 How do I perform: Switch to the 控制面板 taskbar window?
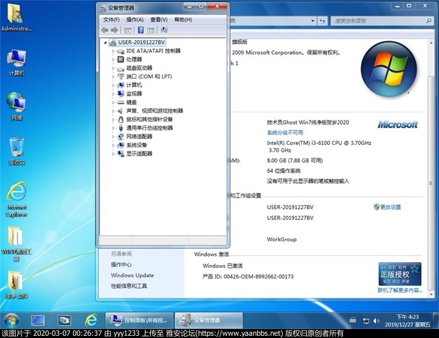point(139,321)
